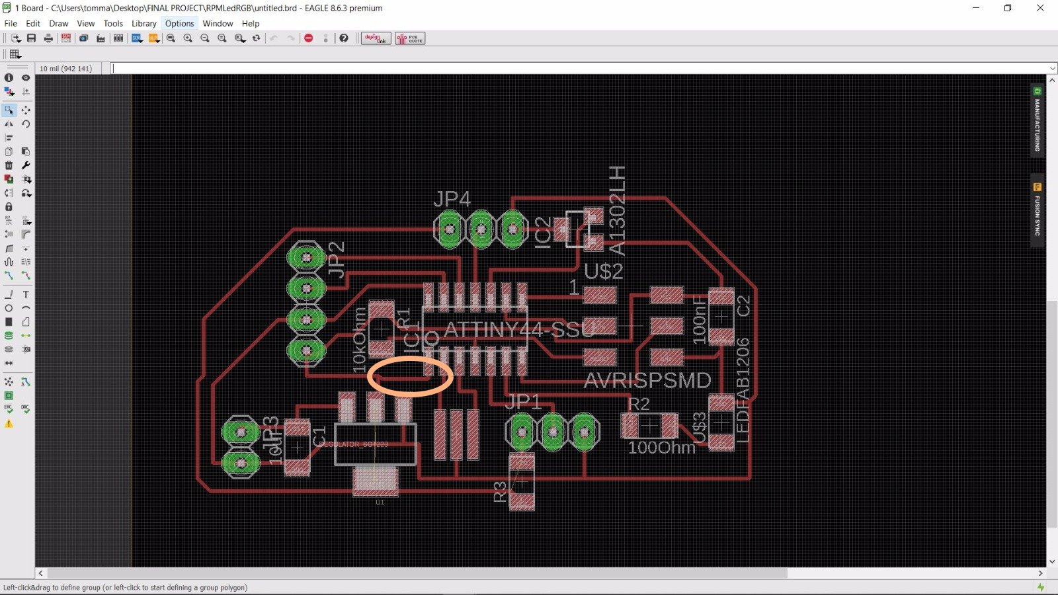This screenshot has height=595, width=1058.
Task: Select the Line draw tool
Action: (x=9, y=294)
